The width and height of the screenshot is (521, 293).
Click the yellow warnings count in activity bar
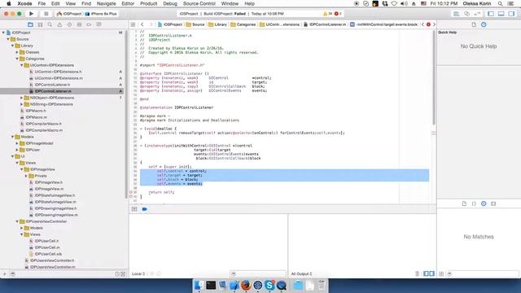(x=327, y=14)
